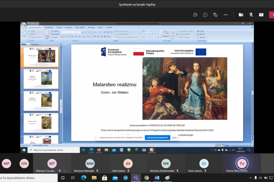
Task: Toggle italic formatting
Action: tap(66, 37)
